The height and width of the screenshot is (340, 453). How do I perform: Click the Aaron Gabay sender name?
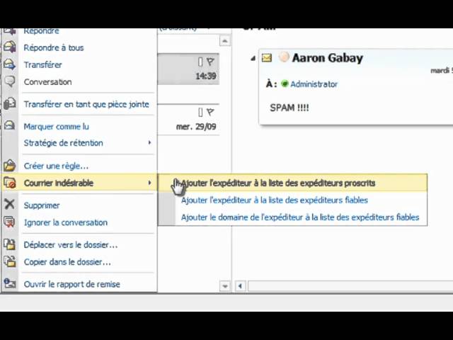pos(327,58)
